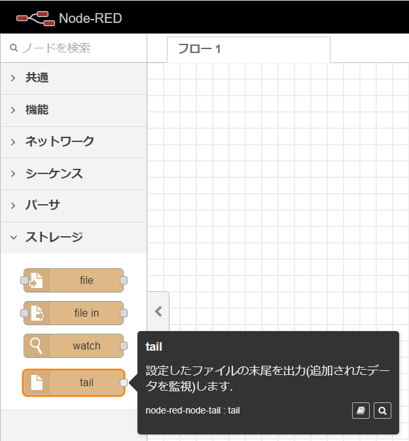The height and width of the screenshot is (441, 409).
Task: Click the input port of file node
Action: [x=24, y=281]
